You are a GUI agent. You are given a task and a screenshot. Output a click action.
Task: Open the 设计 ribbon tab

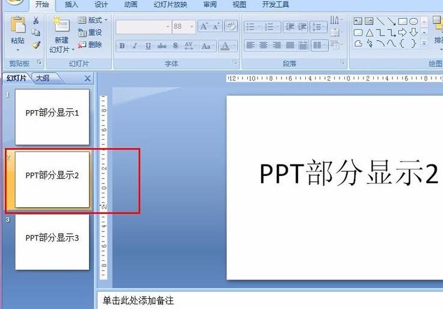(x=101, y=5)
